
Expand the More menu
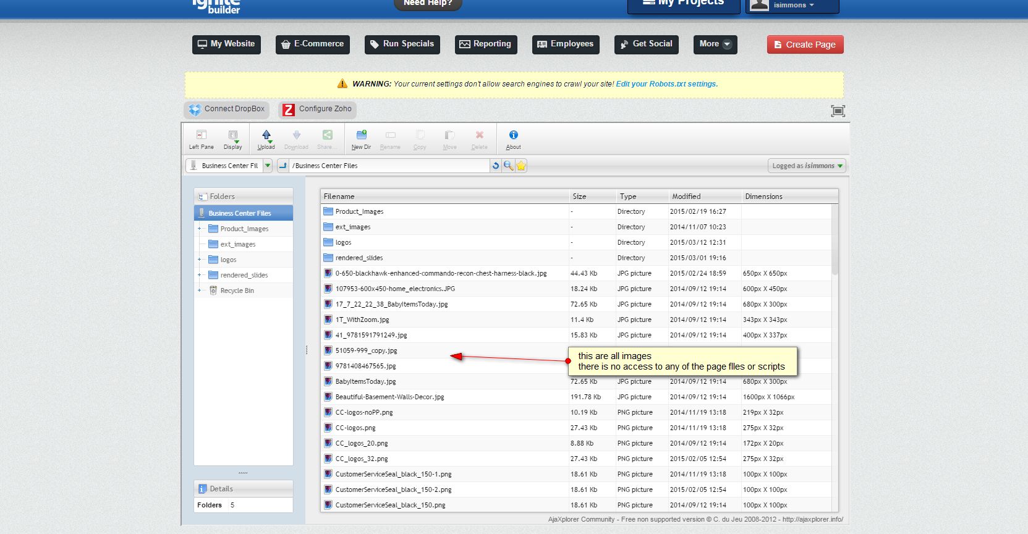tap(715, 44)
